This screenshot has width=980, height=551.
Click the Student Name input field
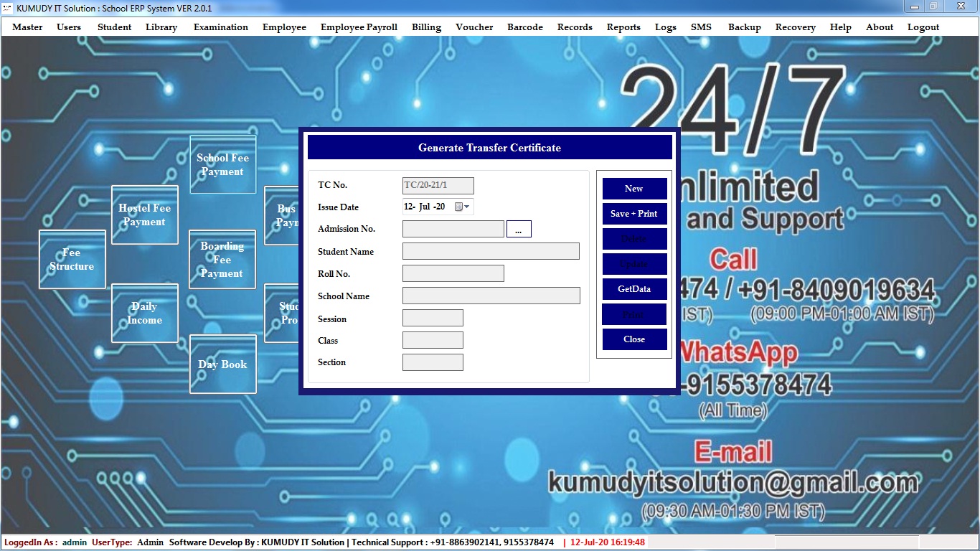(x=491, y=251)
